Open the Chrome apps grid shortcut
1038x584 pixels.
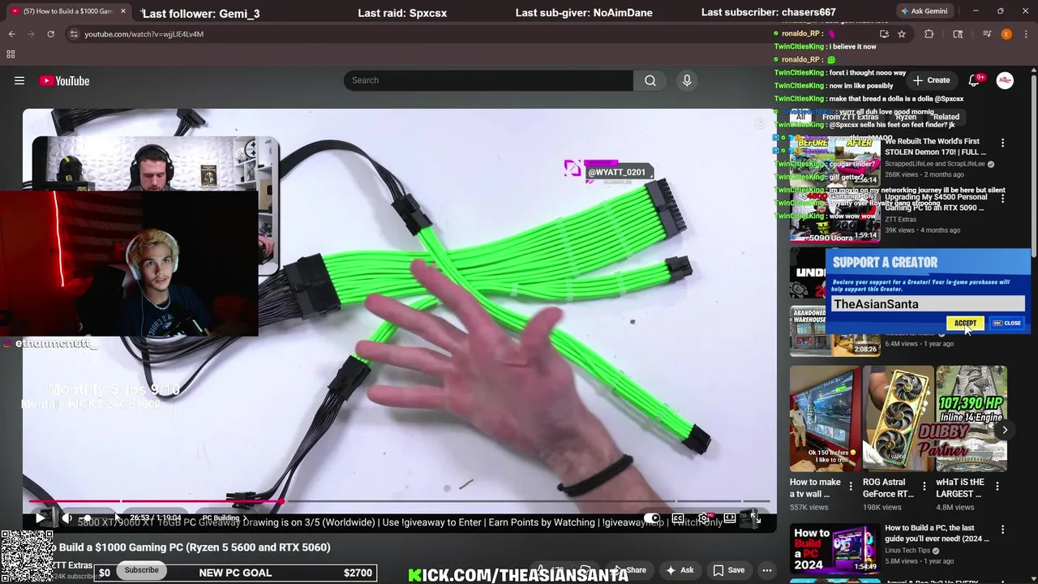click(11, 54)
